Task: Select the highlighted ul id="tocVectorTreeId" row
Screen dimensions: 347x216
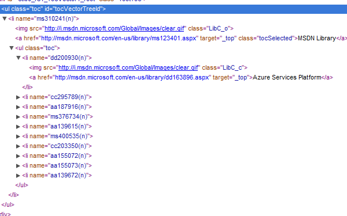Action: (173, 9)
